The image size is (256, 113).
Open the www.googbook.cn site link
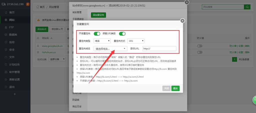coord(52,46)
